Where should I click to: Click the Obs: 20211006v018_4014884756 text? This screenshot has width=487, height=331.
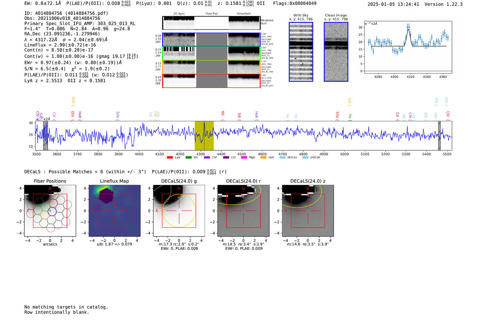(x=62, y=18)
